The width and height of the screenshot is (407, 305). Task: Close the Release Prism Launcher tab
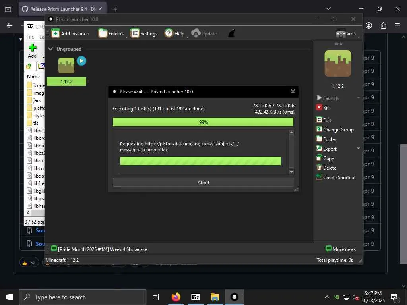coord(100,9)
